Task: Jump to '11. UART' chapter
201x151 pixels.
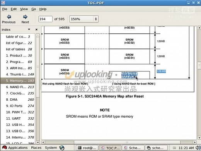Action: (x=18, y=118)
